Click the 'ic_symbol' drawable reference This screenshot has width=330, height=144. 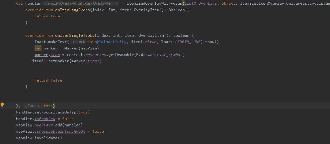pyautogui.click(x=172, y=55)
